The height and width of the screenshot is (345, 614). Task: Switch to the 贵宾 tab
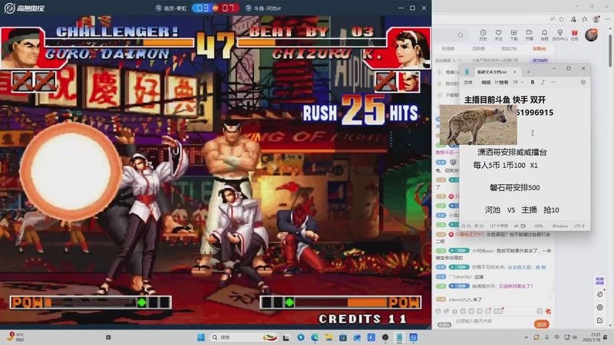pyautogui.click(x=509, y=48)
